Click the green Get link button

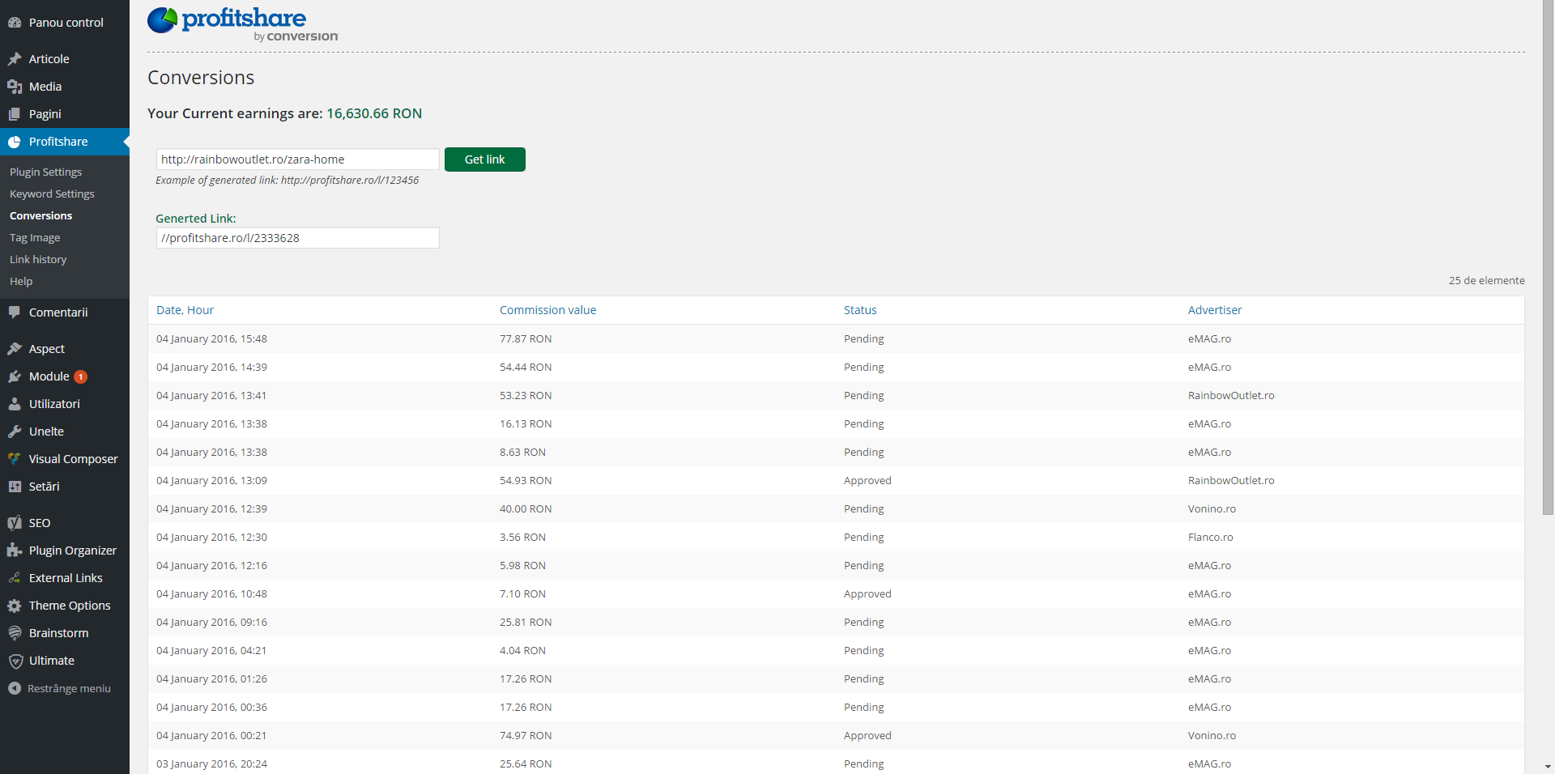point(484,159)
